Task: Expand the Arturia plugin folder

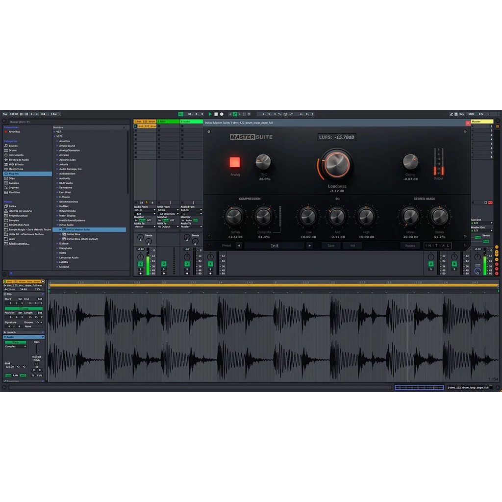Action: [x=64, y=164]
